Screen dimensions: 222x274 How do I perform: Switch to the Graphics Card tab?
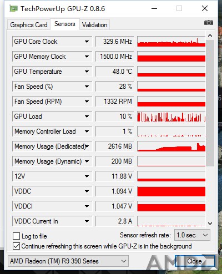pos(29,25)
